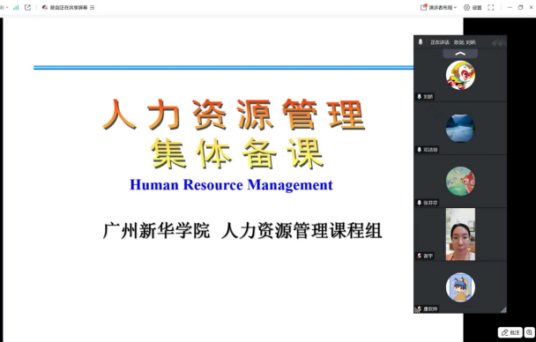The width and height of the screenshot is (536, 342).
Task: Click the name label under lake avatar
Action: (428, 150)
